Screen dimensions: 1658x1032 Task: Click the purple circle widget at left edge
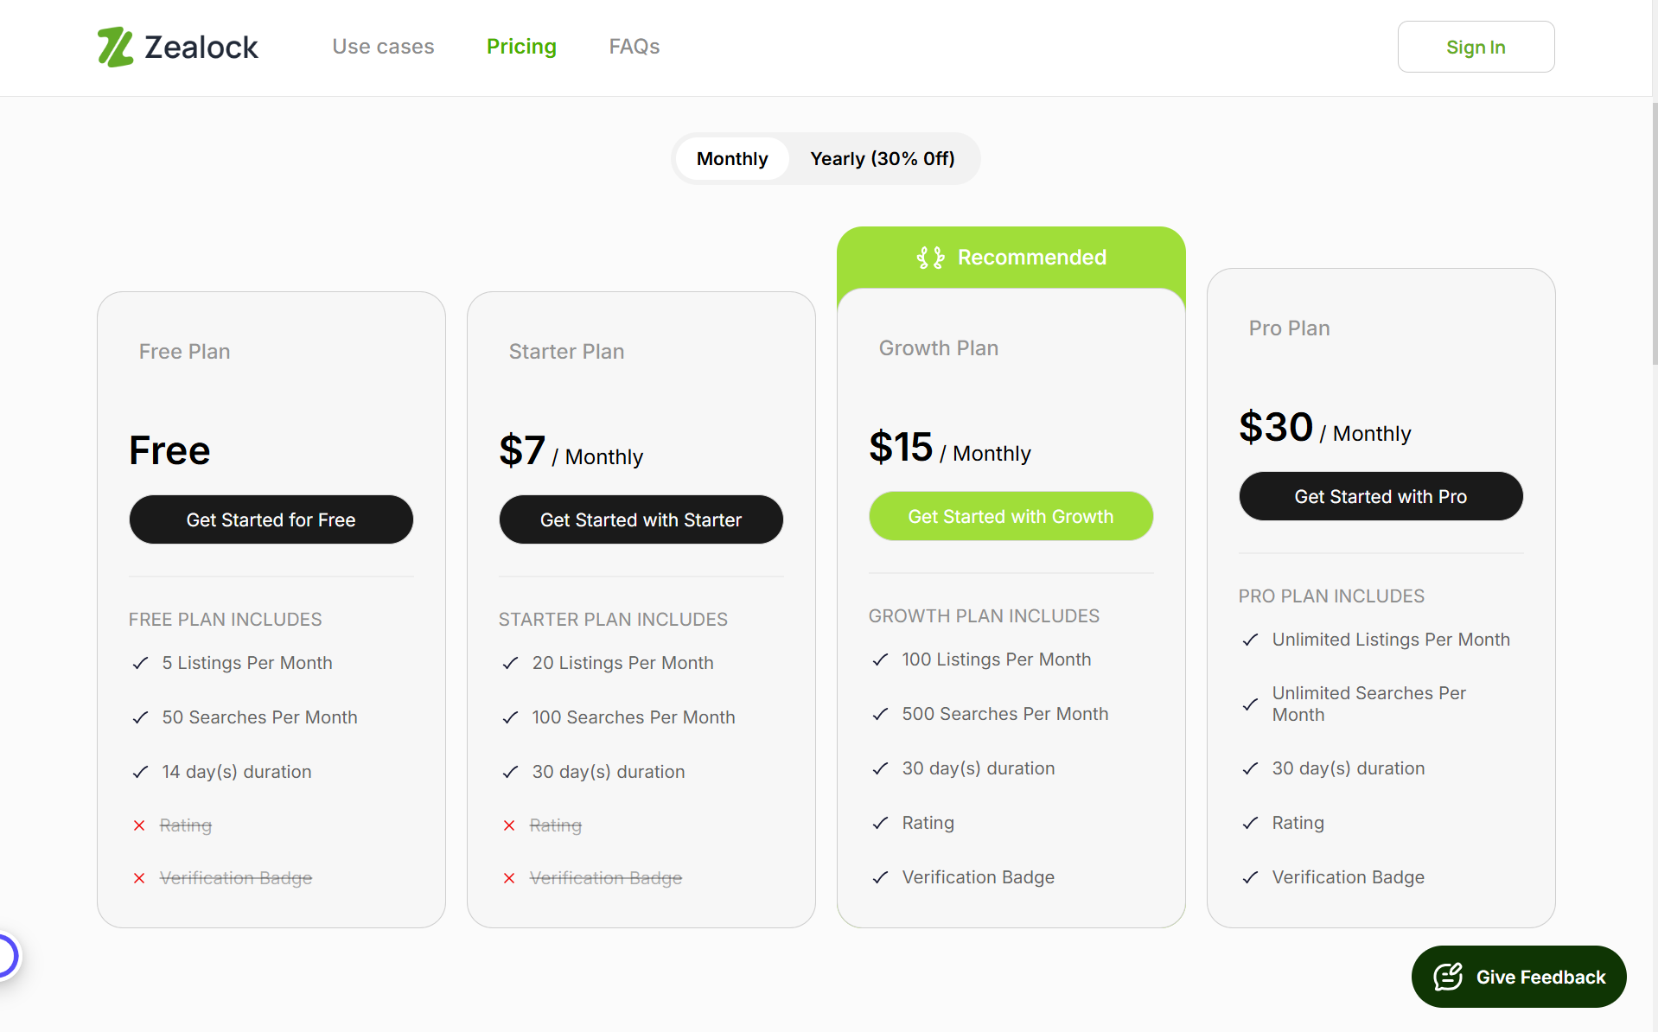tap(7, 956)
